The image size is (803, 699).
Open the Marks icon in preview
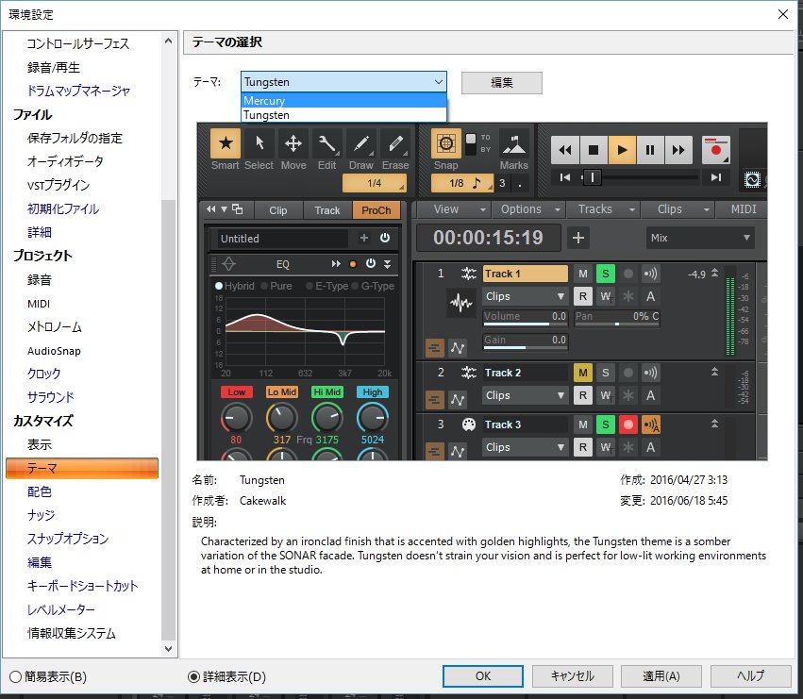(513, 144)
